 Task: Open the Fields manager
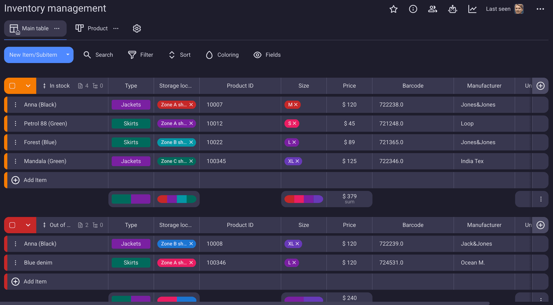(267, 55)
